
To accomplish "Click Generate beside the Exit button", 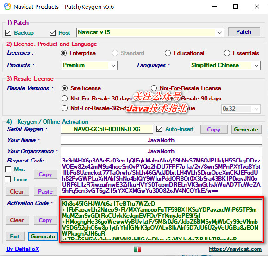I will [43, 237].
